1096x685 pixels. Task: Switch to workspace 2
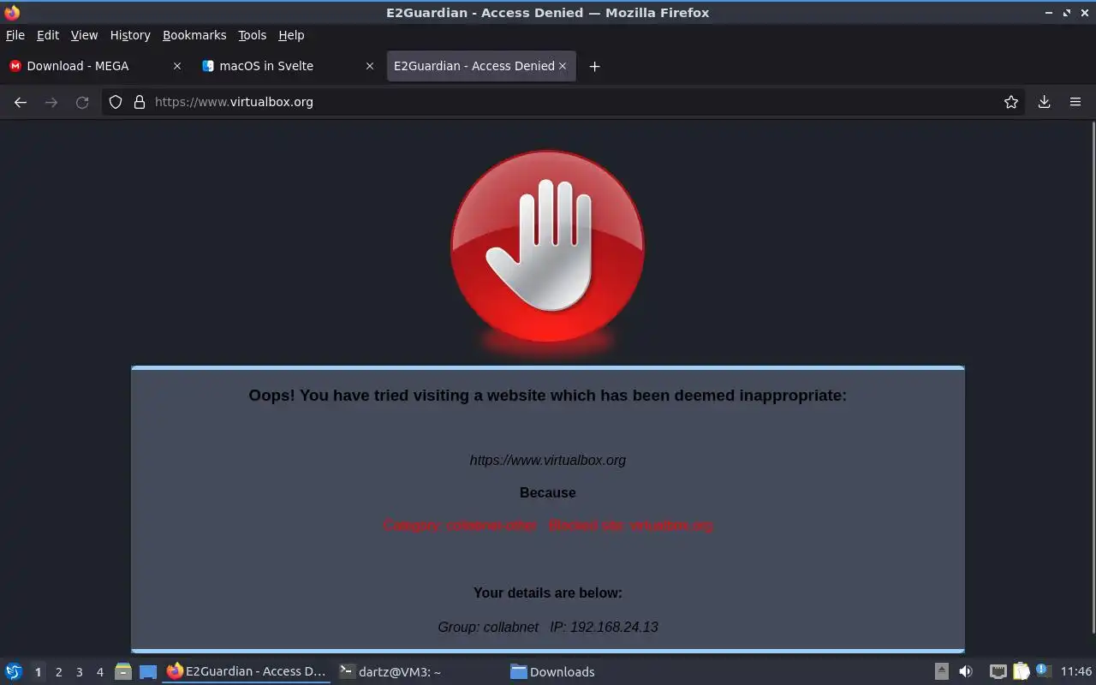point(58,672)
